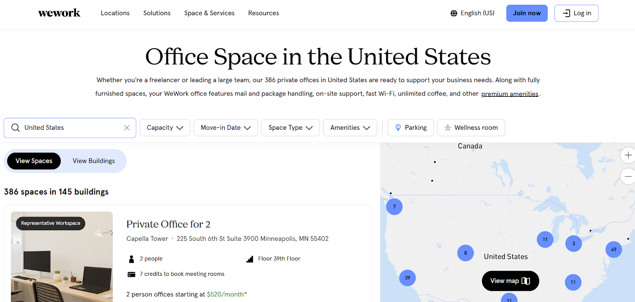Viewport: 635px width, 302px height.
Task: Switch to View Spaces tab
Action: [34, 161]
